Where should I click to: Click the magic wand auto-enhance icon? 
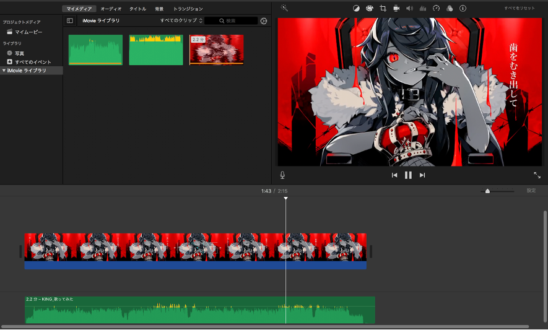coord(284,7)
